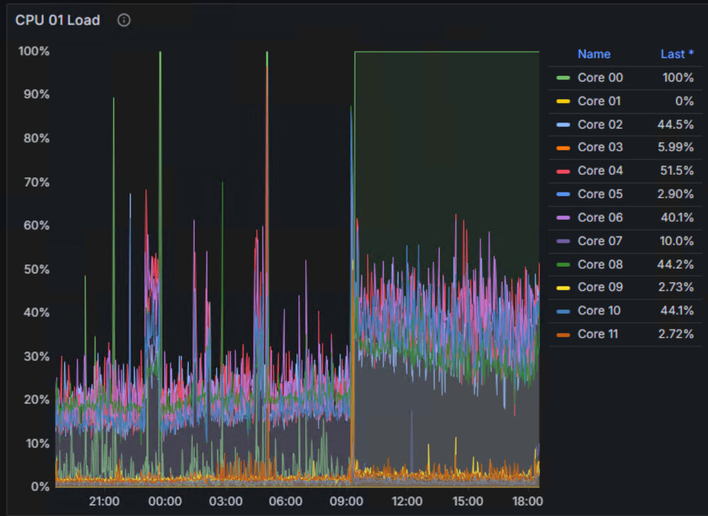Viewport: 708px width, 516px height.
Task: Click the Core 11 orange series swatch
Action: (563, 334)
